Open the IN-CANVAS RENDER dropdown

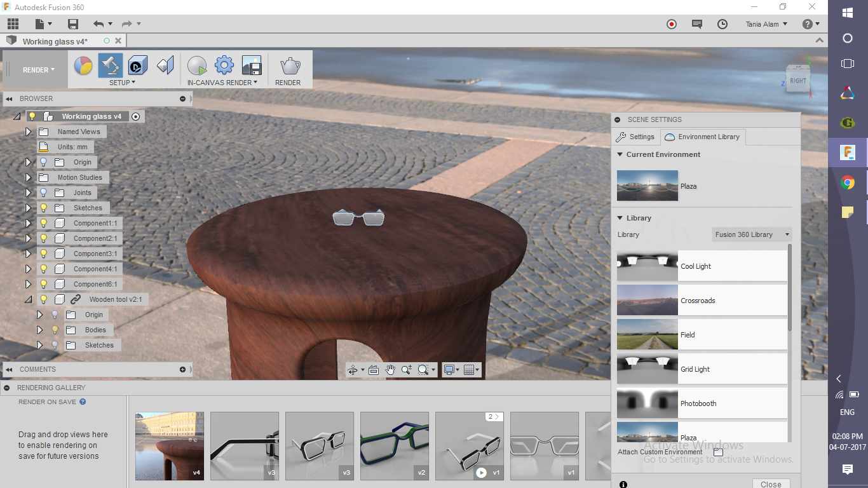(222, 83)
